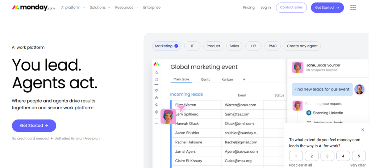
Task: Expand the AI platform dropdown menu
Action: point(73,8)
